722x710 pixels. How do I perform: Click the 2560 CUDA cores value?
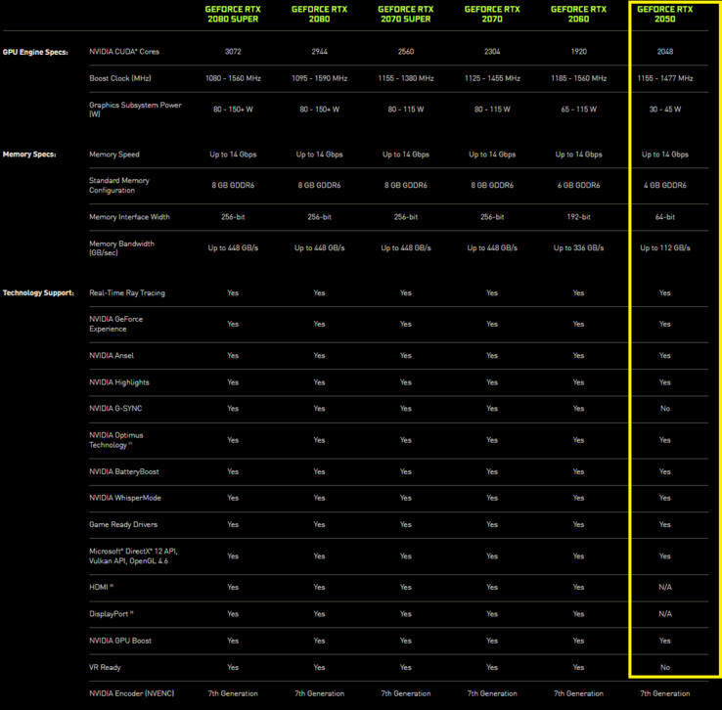(406, 52)
